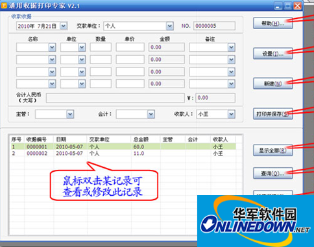Screen dimensions: 314x247
Task: Click the 收款人 column header in the list
Action: pos(223,139)
